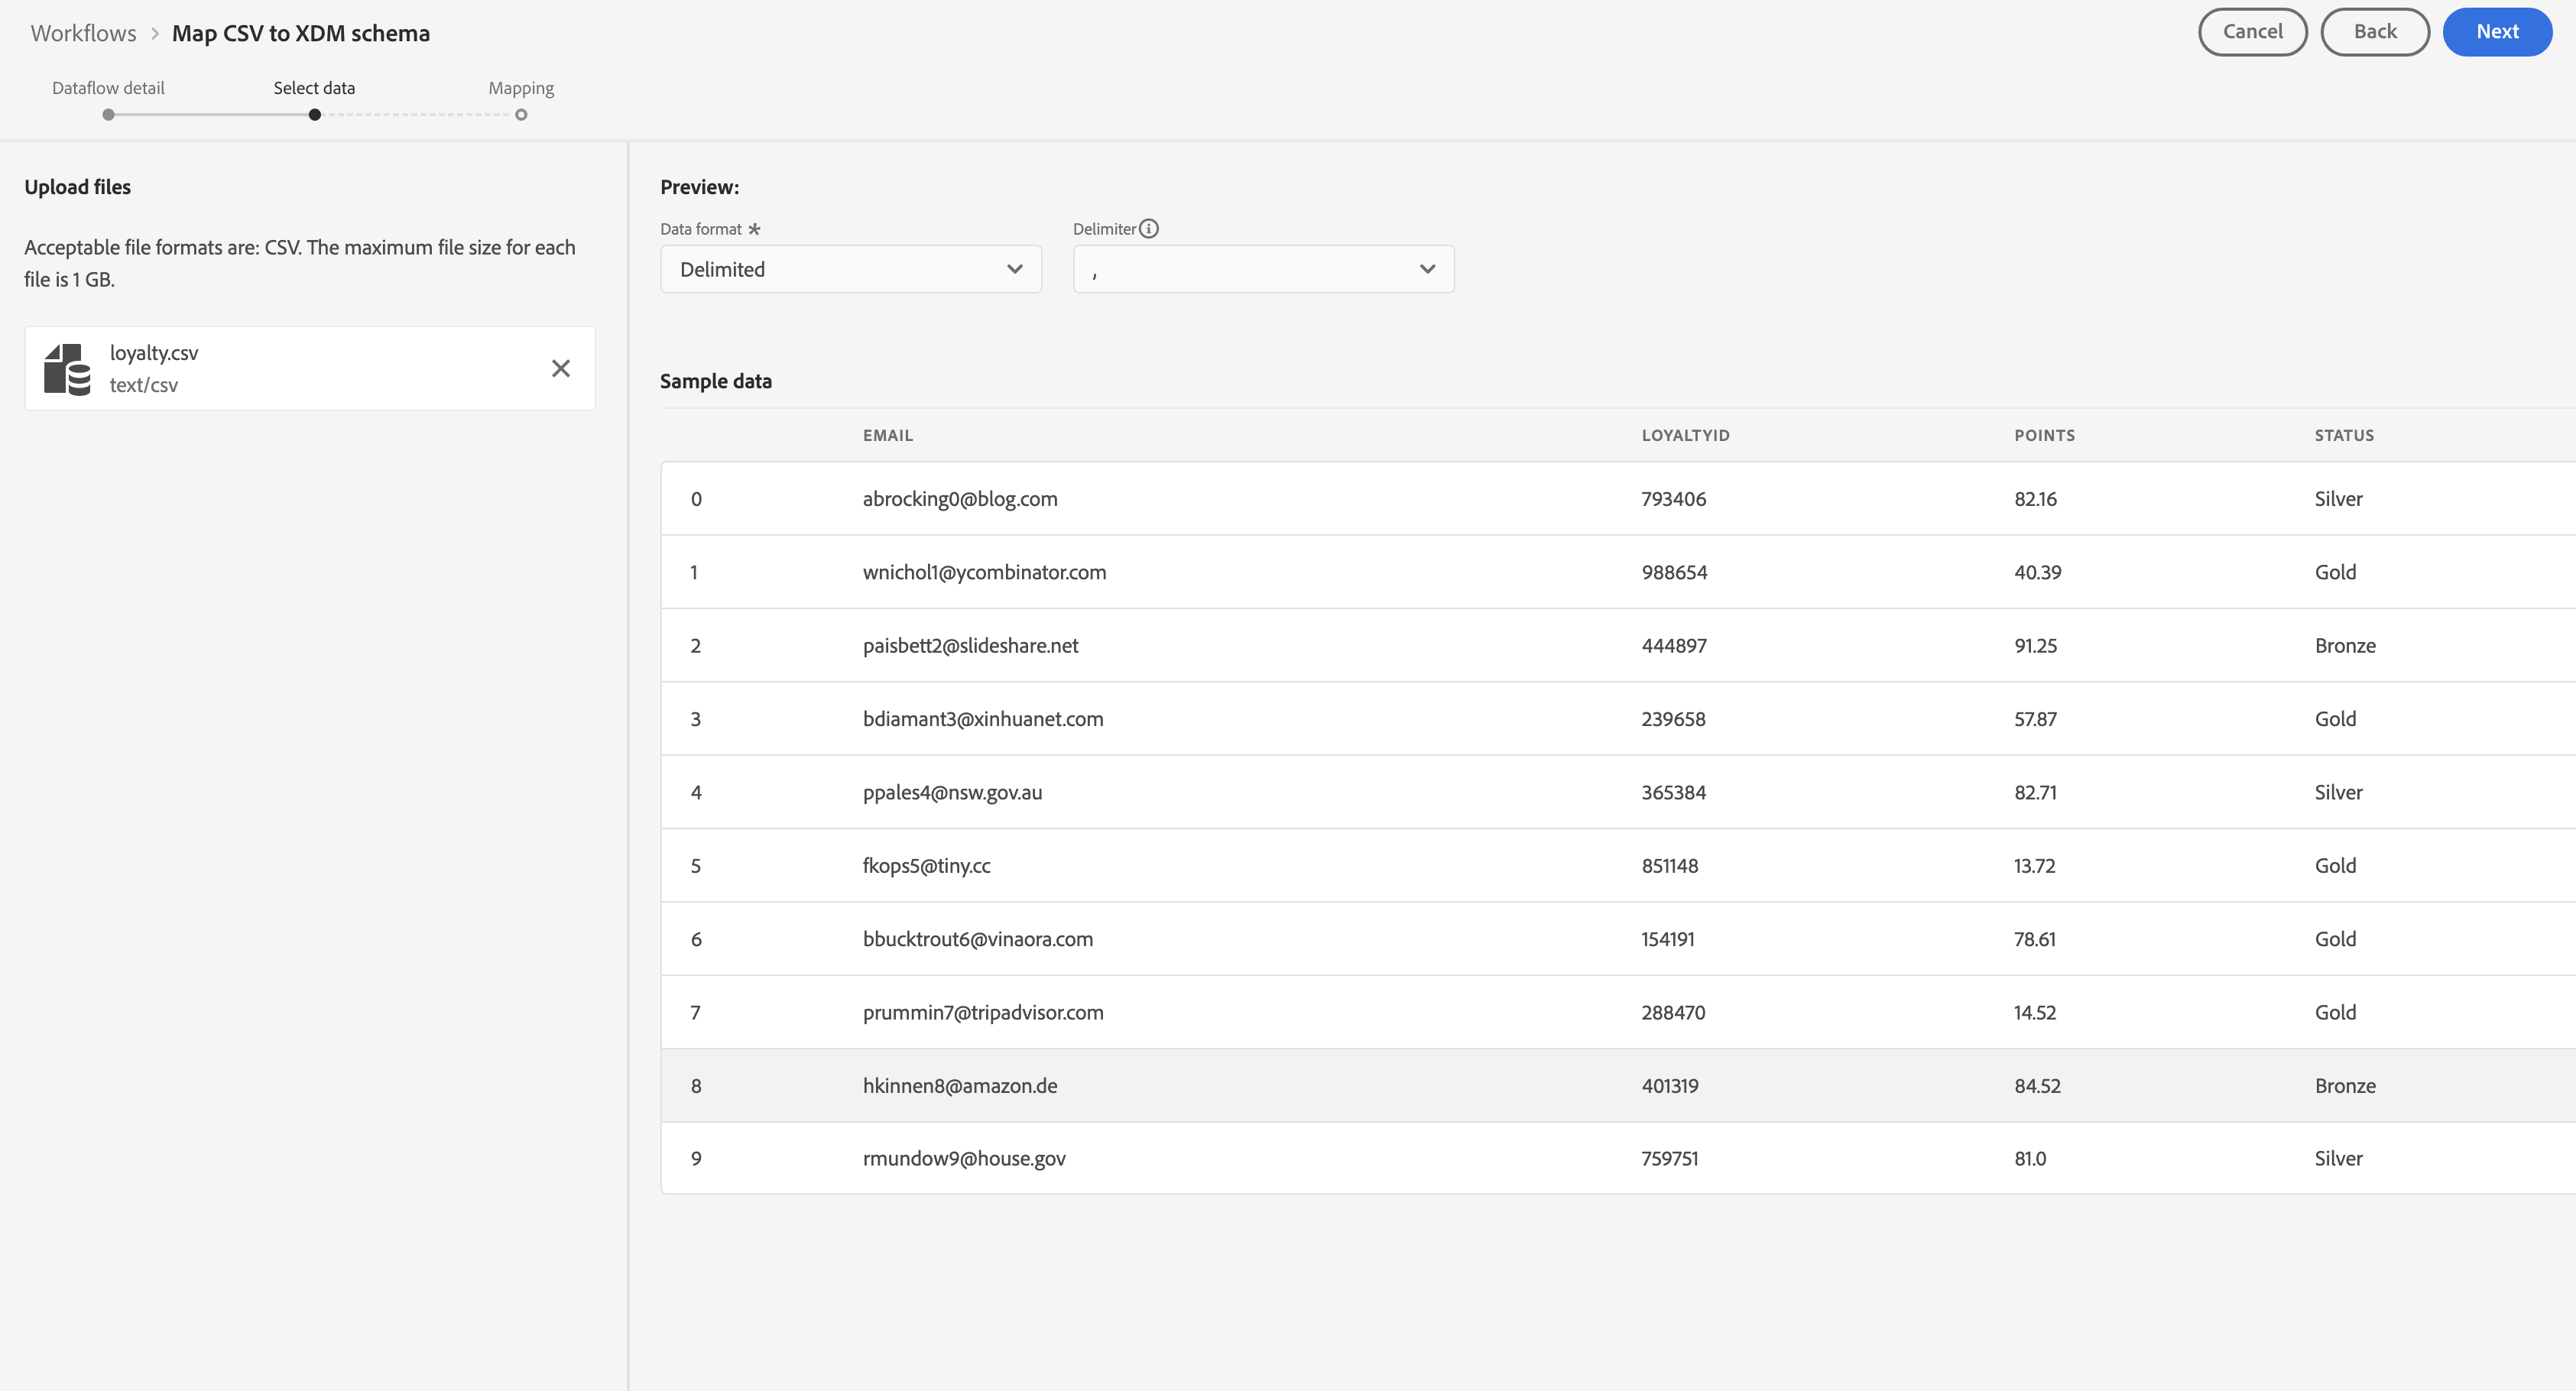The width and height of the screenshot is (2576, 1391).
Task: Click the STATUS column header
Action: pyautogui.click(x=2343, y=435)
